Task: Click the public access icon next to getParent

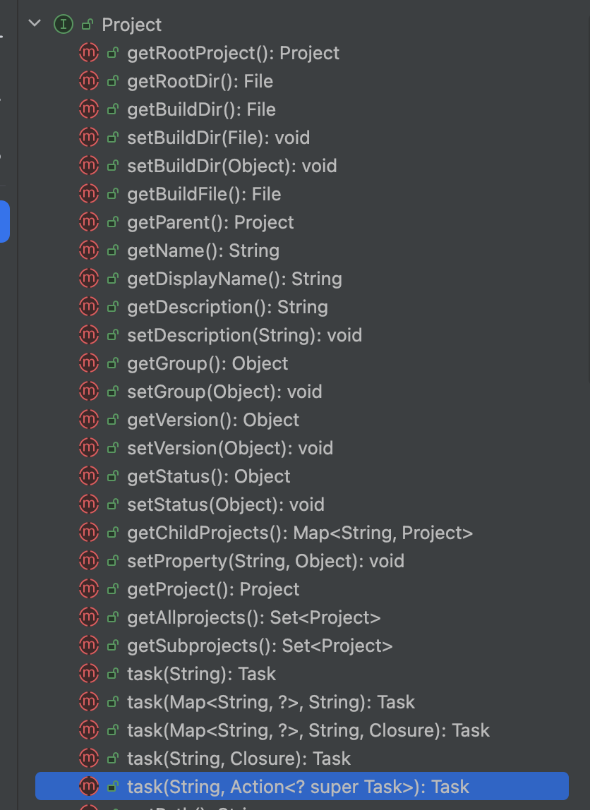Action: click(x=113, y=222)
